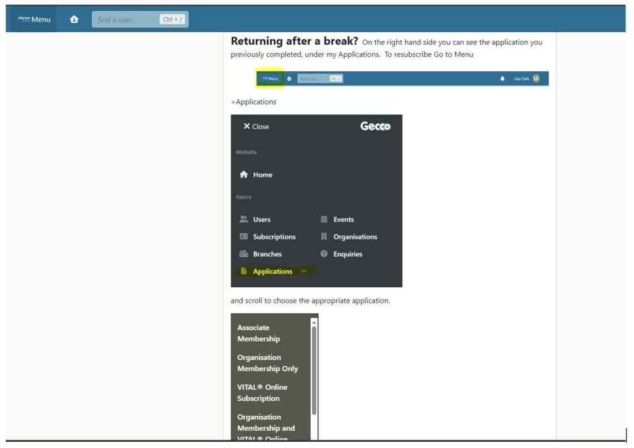Click the notification bell in embedded header

click(502, 79)
